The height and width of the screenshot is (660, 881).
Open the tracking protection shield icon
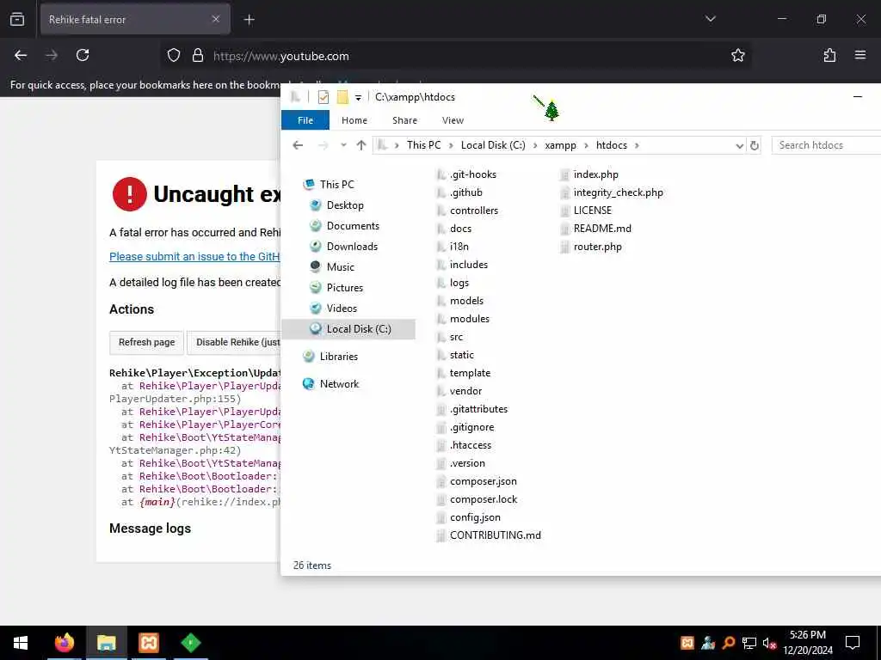pyautogui.click(x=174, y=56)
